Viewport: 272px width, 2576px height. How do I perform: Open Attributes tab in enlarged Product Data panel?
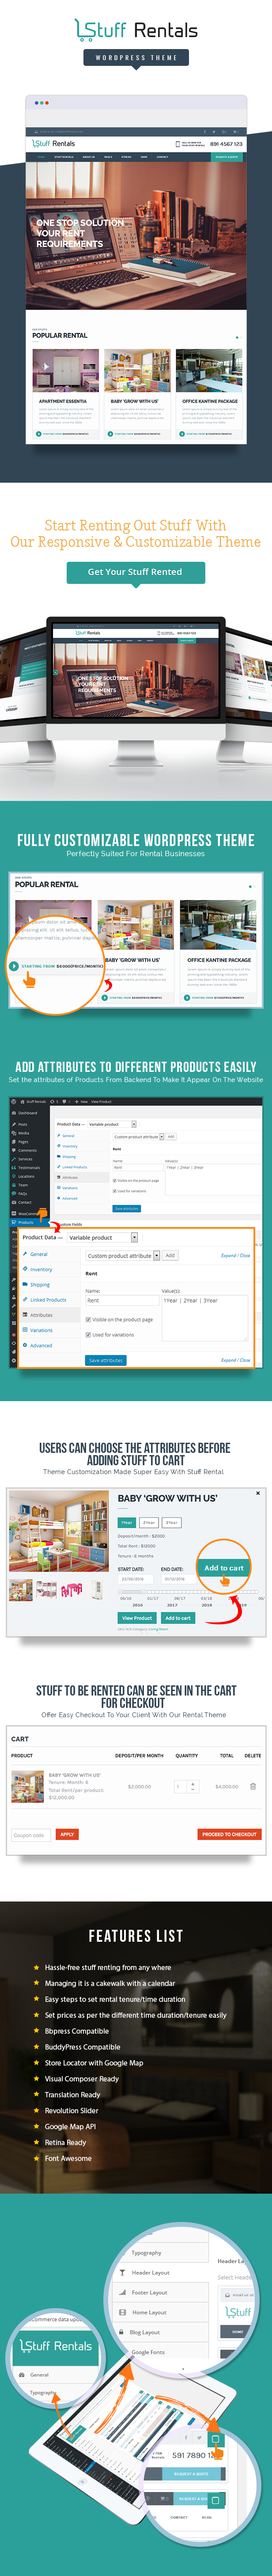(41, 1315)
